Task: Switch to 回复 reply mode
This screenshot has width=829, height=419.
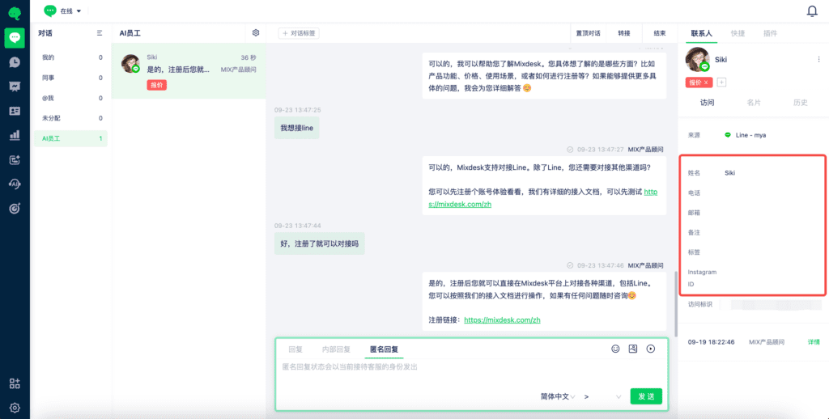Action: click(x=295, y=349)
